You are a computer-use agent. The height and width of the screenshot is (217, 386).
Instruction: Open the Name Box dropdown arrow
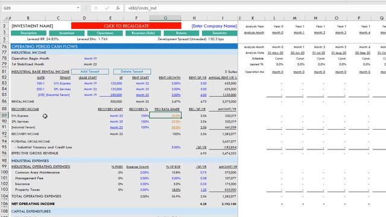pyautogui.click(x=78, y=8)
